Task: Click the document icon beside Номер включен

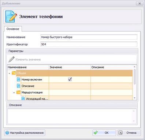Action: (18, 79)
